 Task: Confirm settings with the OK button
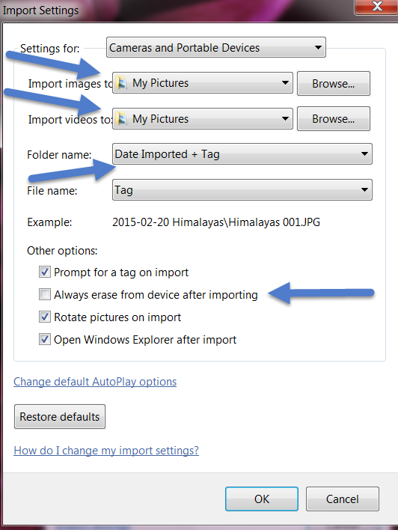point(262,499)
